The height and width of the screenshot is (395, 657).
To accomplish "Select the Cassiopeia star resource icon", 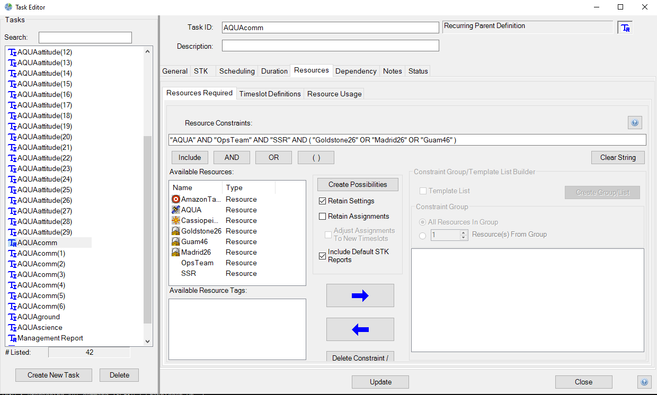I will [x=176, y=221].
